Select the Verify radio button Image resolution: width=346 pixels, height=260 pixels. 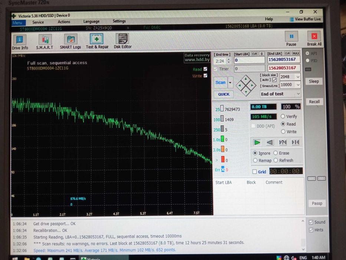[x=283, y=116]
